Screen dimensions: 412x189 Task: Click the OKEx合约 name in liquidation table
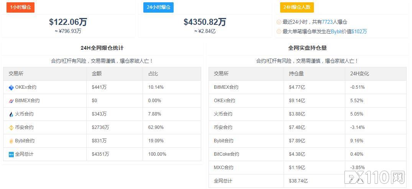pyautogui.click(x=26, y=87)
